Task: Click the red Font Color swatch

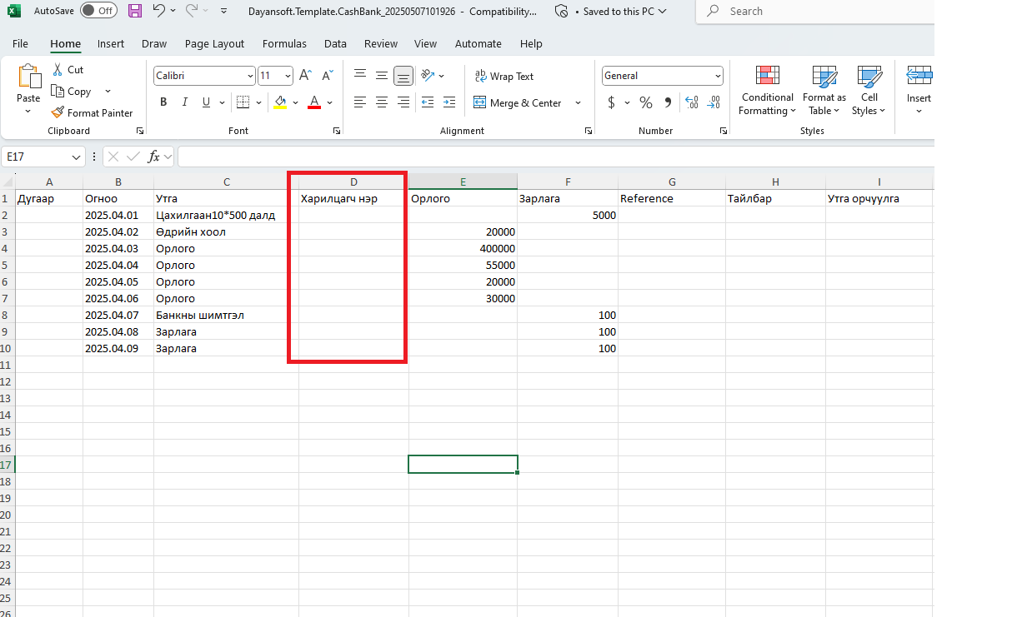Action: tap(314, 102)
